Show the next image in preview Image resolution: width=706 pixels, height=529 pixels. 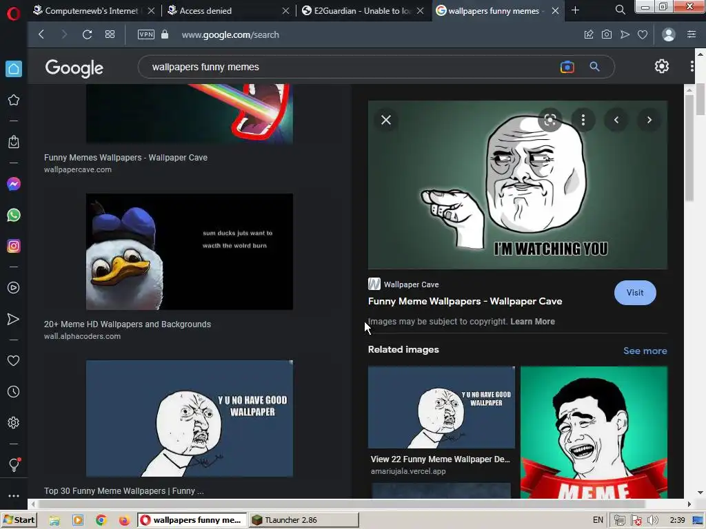pos(649,120)
